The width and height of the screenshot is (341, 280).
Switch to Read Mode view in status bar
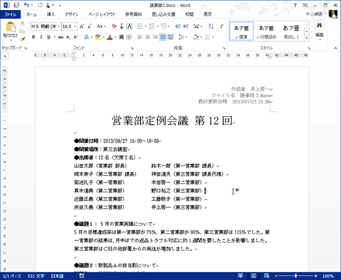tap(241, 276)
